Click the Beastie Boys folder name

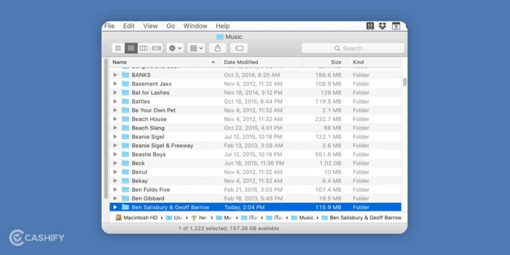[x=148, y=154]
